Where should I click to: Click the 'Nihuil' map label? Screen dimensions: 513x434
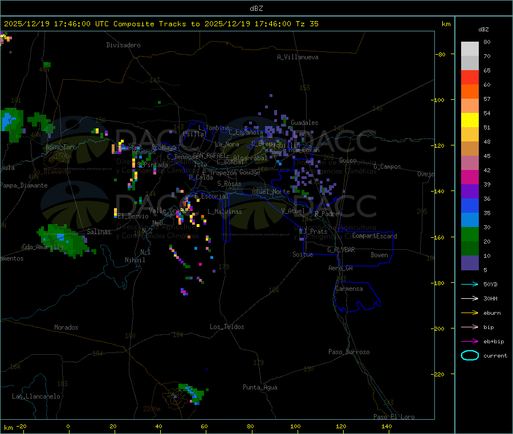pos(135,260)
